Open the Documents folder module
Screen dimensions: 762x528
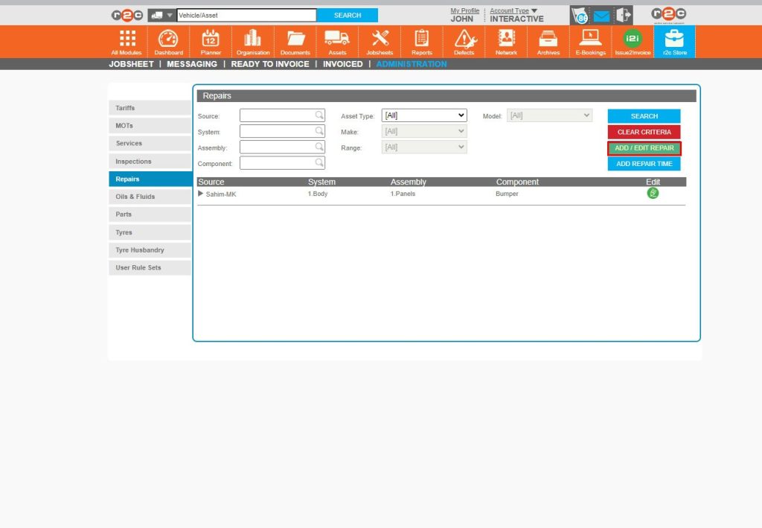[x=295, y=42]
